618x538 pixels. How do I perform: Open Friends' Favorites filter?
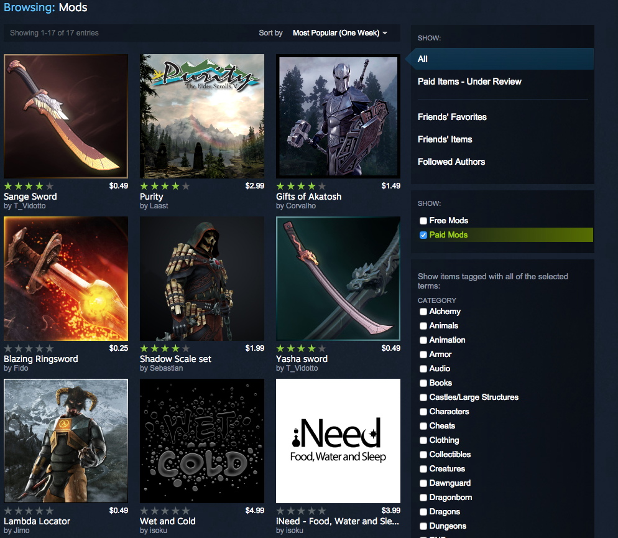[452, 117]
